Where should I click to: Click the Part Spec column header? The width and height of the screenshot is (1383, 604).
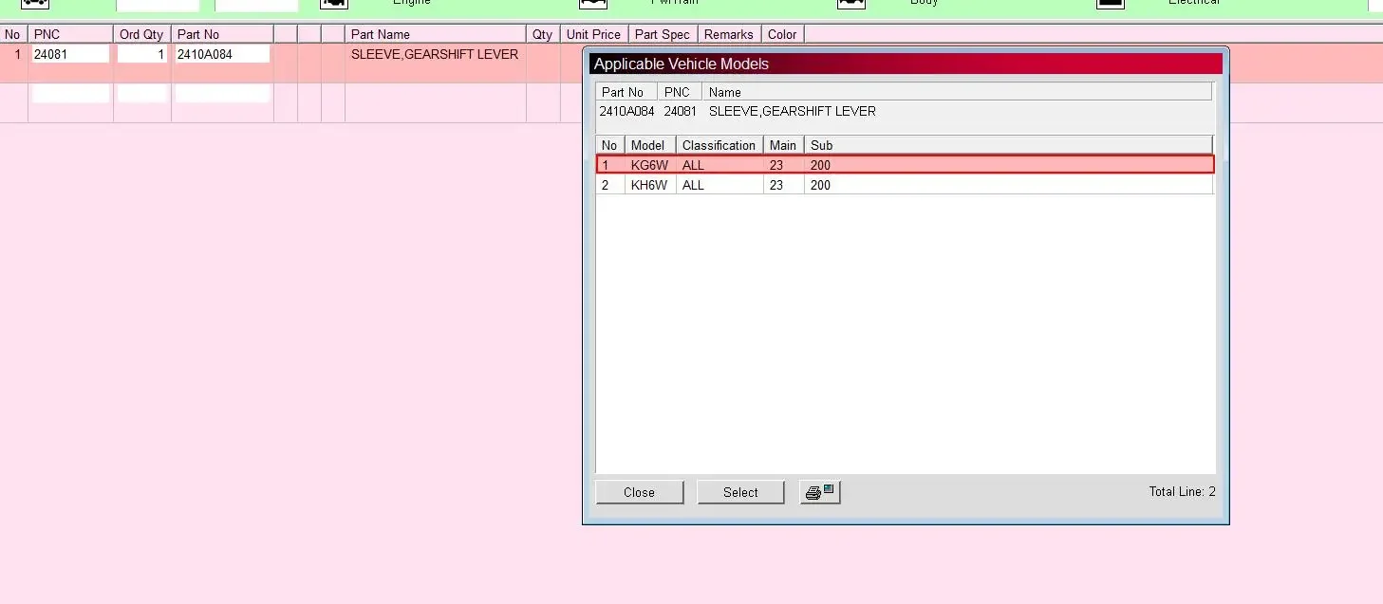[x=663, y=34]
